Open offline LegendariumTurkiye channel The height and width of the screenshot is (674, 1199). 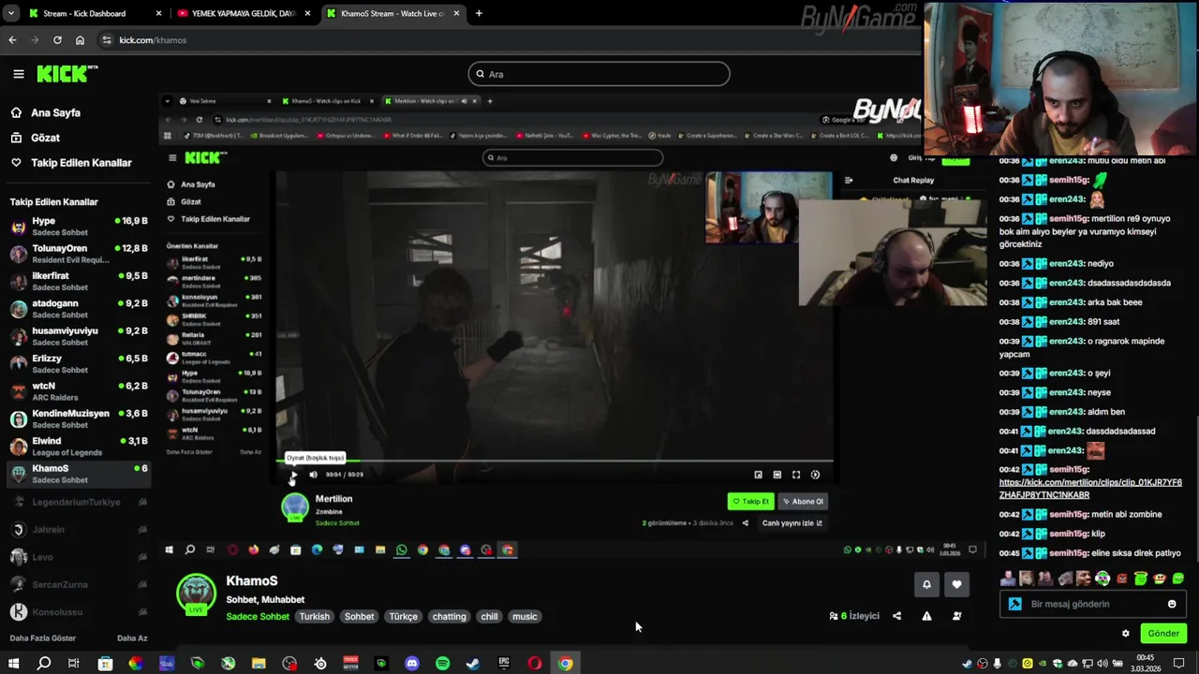pos(77,502)
